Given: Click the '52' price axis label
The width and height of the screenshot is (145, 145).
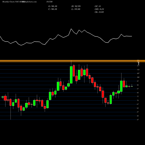Looking at the screenshot, I should pos(138,116).
